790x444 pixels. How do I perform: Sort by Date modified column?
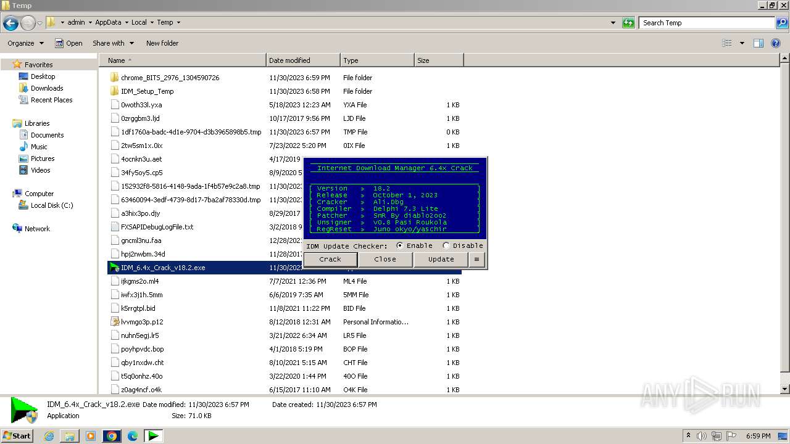(x=303, y=60)
